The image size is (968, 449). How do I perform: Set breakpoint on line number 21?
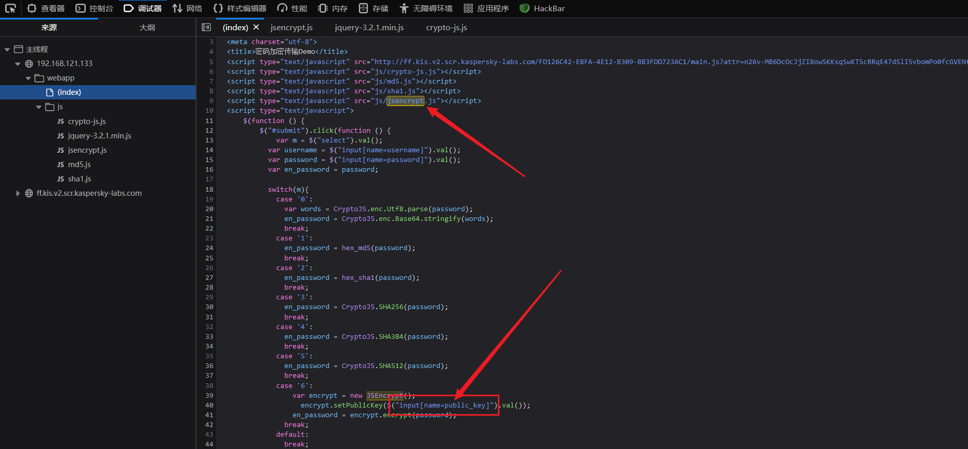coord(209,219)
